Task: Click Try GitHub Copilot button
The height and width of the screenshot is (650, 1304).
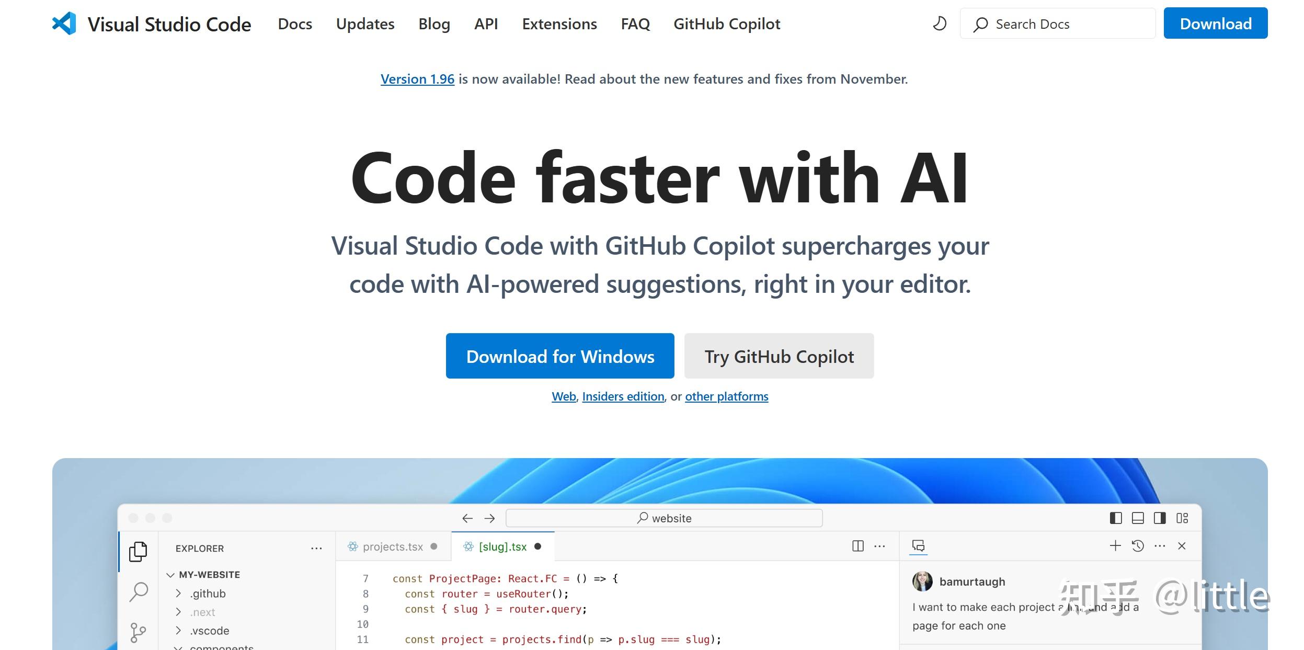Action: [779, 356]
